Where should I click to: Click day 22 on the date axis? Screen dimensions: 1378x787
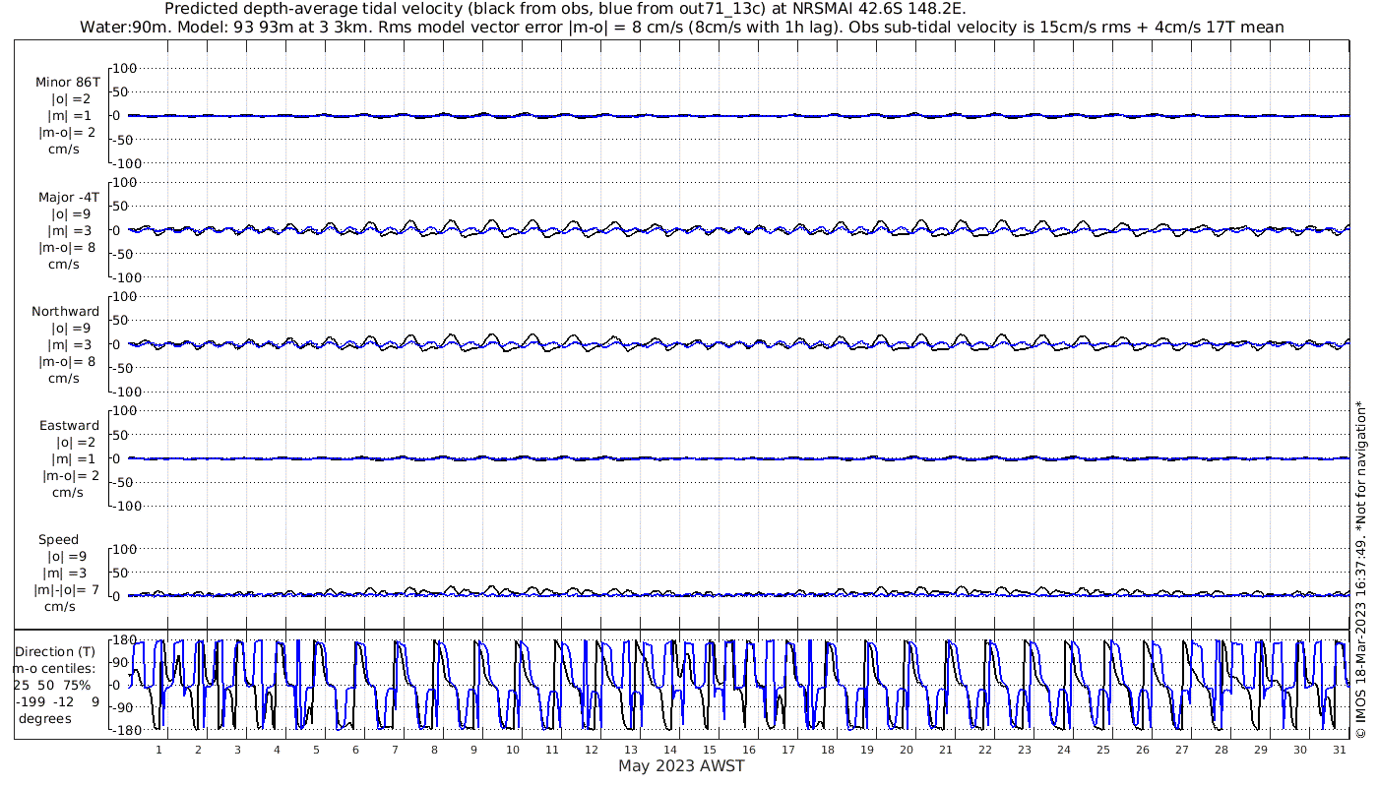pos(985,750)
